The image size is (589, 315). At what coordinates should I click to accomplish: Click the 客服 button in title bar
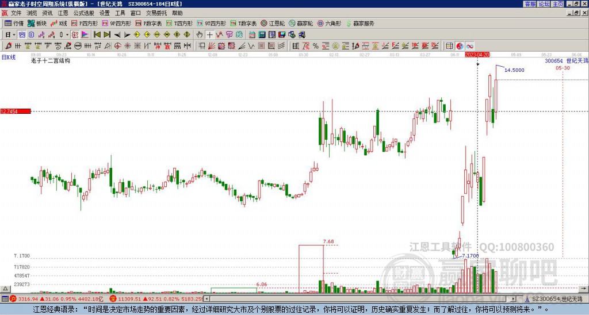click(530, 4)
